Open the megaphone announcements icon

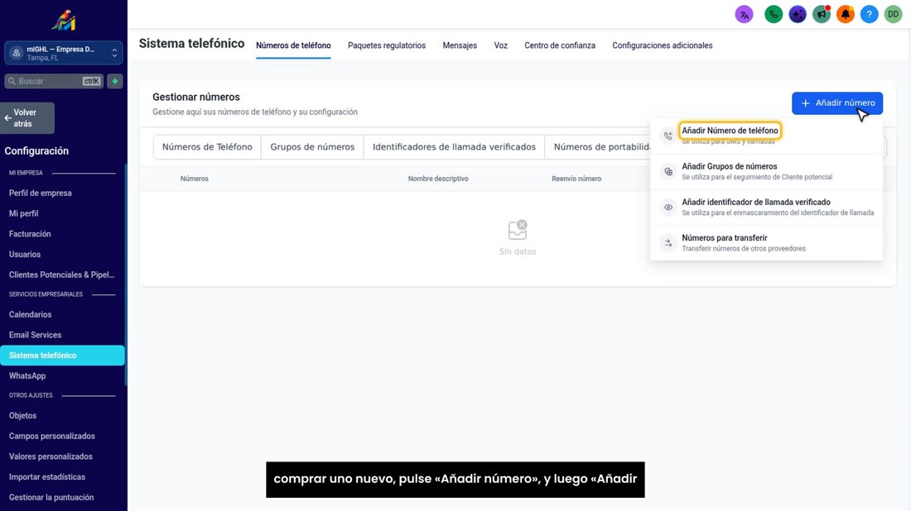[x=822, y=15]
